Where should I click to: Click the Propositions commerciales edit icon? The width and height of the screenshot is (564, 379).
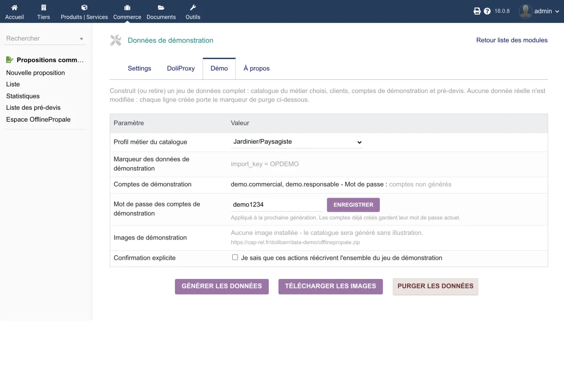(x=10, y=60)
